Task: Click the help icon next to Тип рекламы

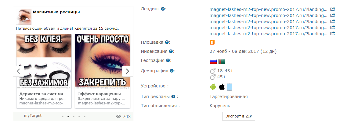Action: (173, 97)
